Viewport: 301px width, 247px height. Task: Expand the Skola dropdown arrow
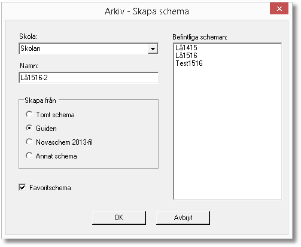pyautogui.click(x=153, y=49)
